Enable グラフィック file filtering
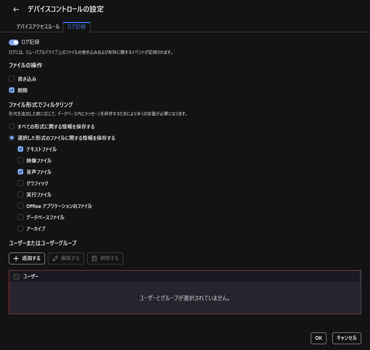Viewport: 370px width, 350px height. [x=20, y=183]
